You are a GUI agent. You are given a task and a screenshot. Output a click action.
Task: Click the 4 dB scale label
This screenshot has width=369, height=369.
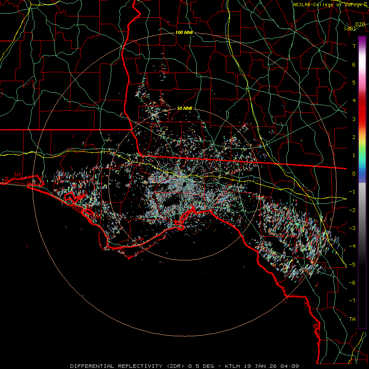tap(354, 101)
